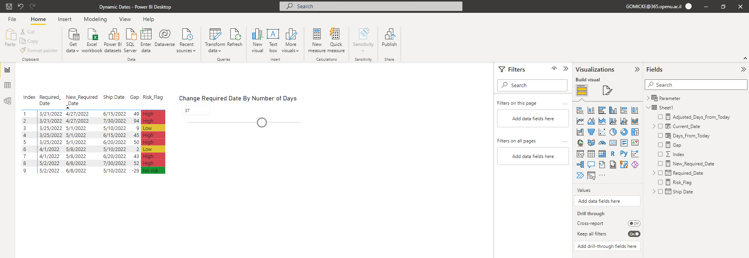
Task: Open More visuals dropdown
Action: (291, 40)
